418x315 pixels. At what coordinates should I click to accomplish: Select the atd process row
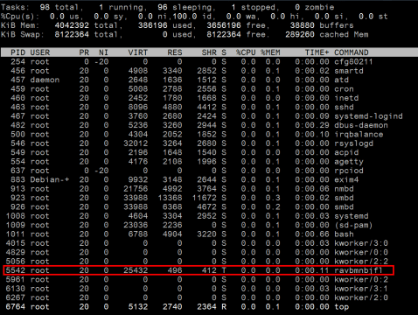[x=209, y=80]
